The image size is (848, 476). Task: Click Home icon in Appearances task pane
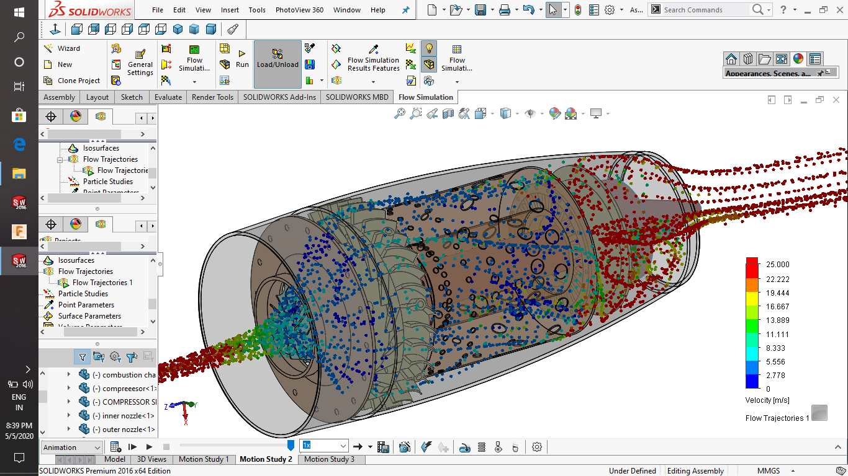731,59
